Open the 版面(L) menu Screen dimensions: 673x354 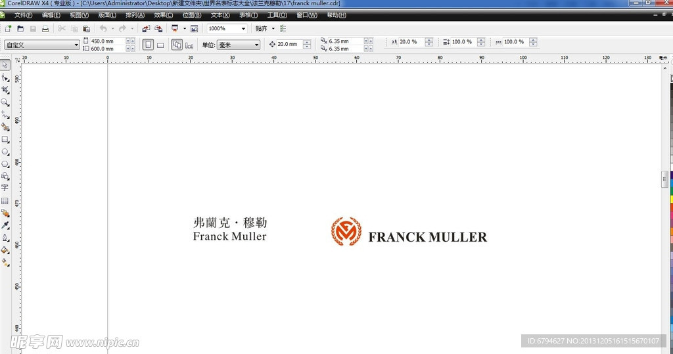pyautogui.click(x=107, y=15)
